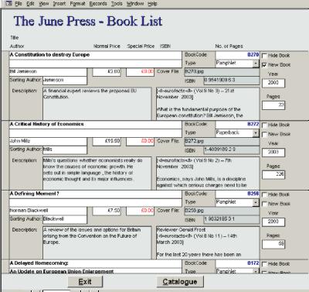The height and width of the screenshot is (292, 309).
Task: Click Pages field for book B258
Action: tap(273, 244)
